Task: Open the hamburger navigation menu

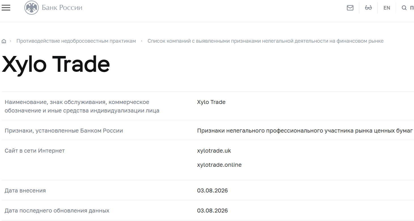Action: pos(6,8)
